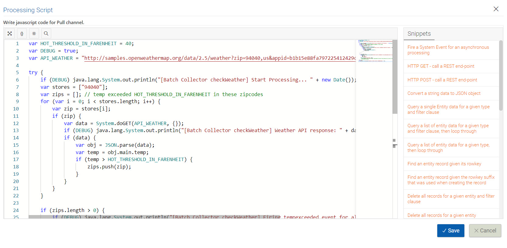Click the 'var DEBUG = true;' line
This screenshot has width=507, height=248.
[x=54, y=51]
